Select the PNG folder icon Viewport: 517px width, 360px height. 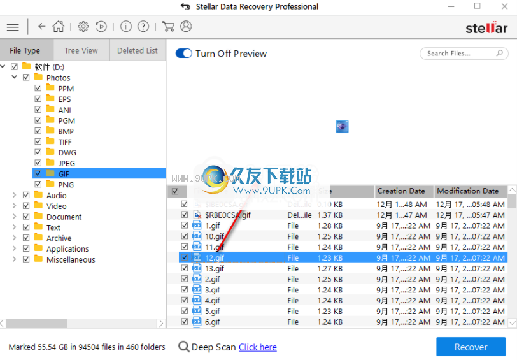click(x=50, y=184)
